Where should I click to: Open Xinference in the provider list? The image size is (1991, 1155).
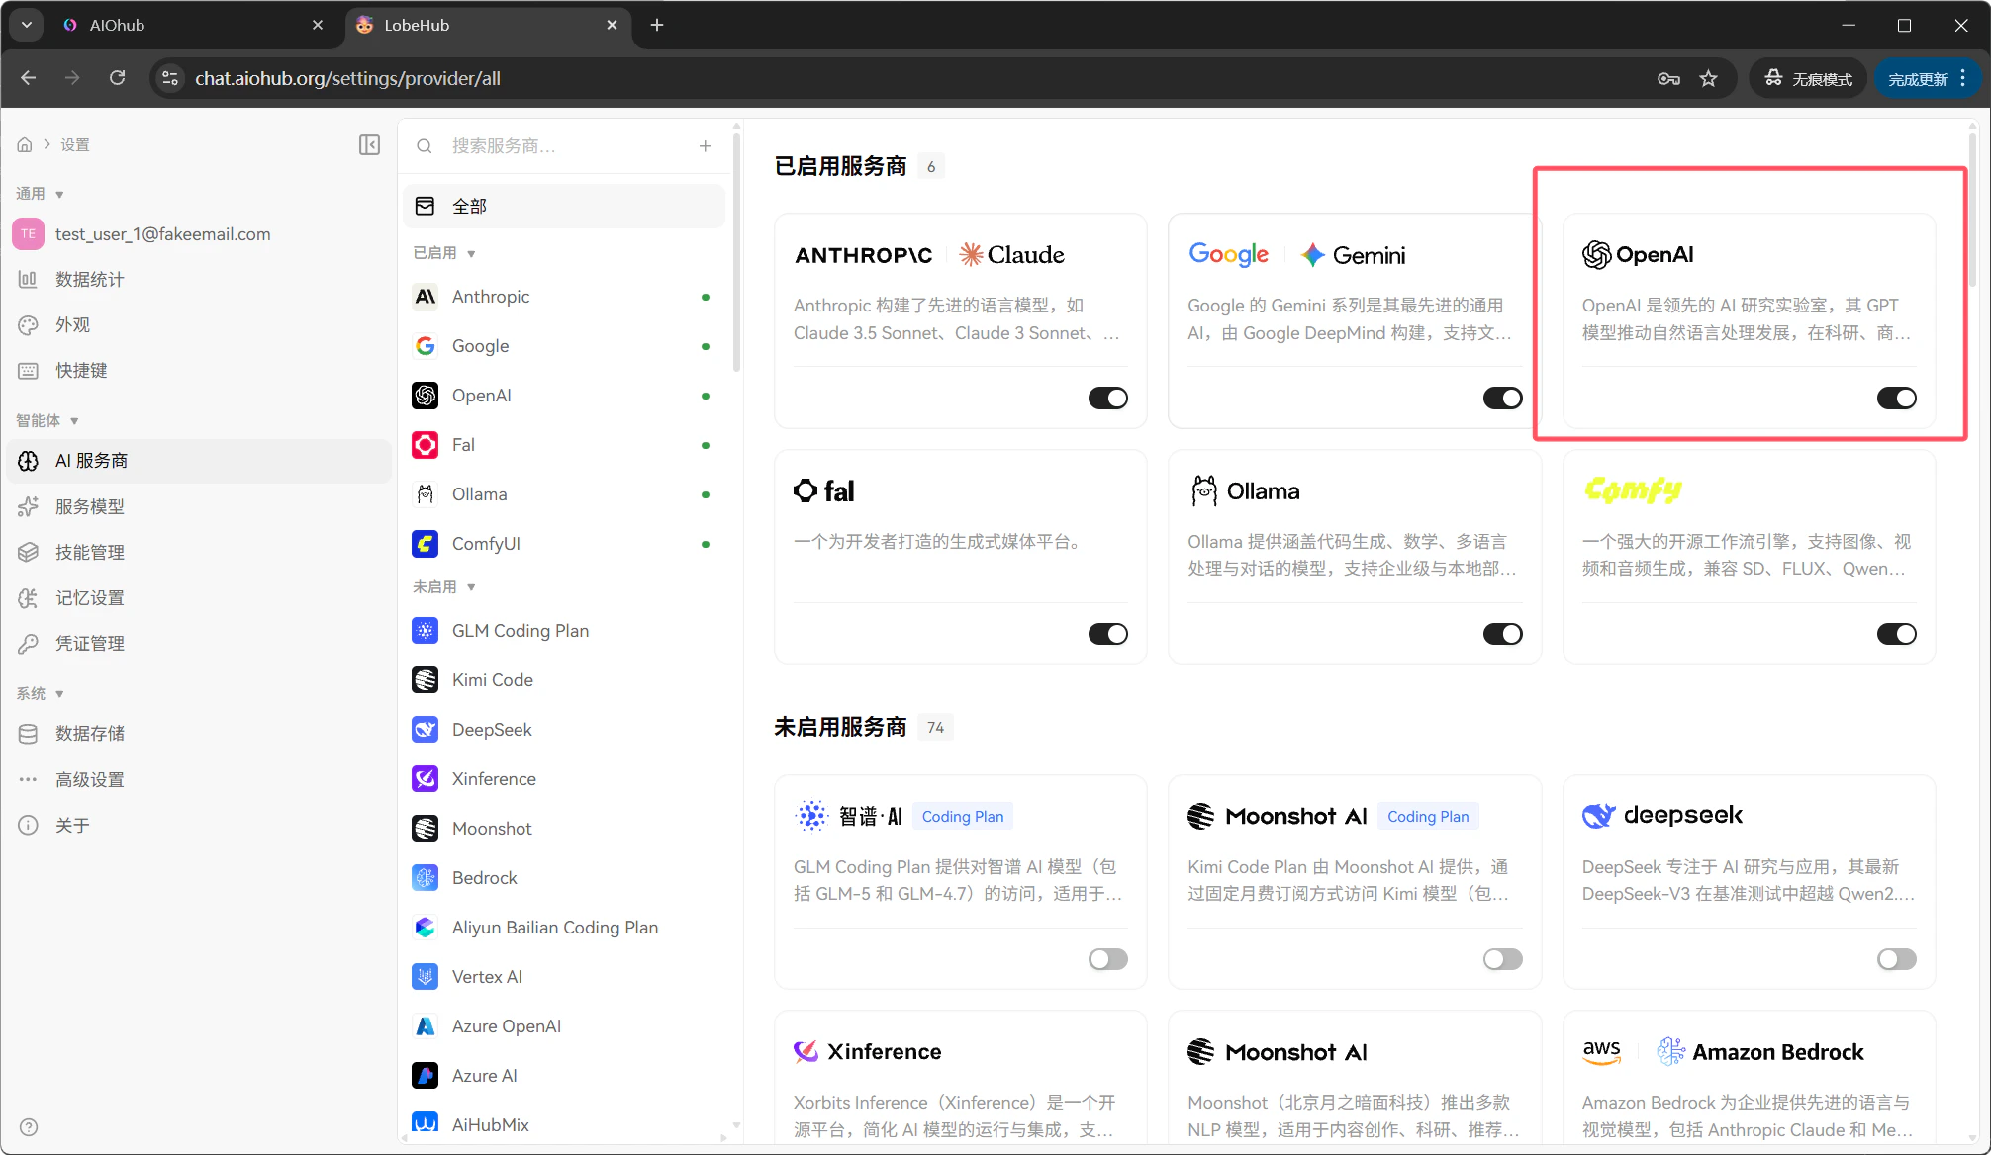[x=564, y=779]
